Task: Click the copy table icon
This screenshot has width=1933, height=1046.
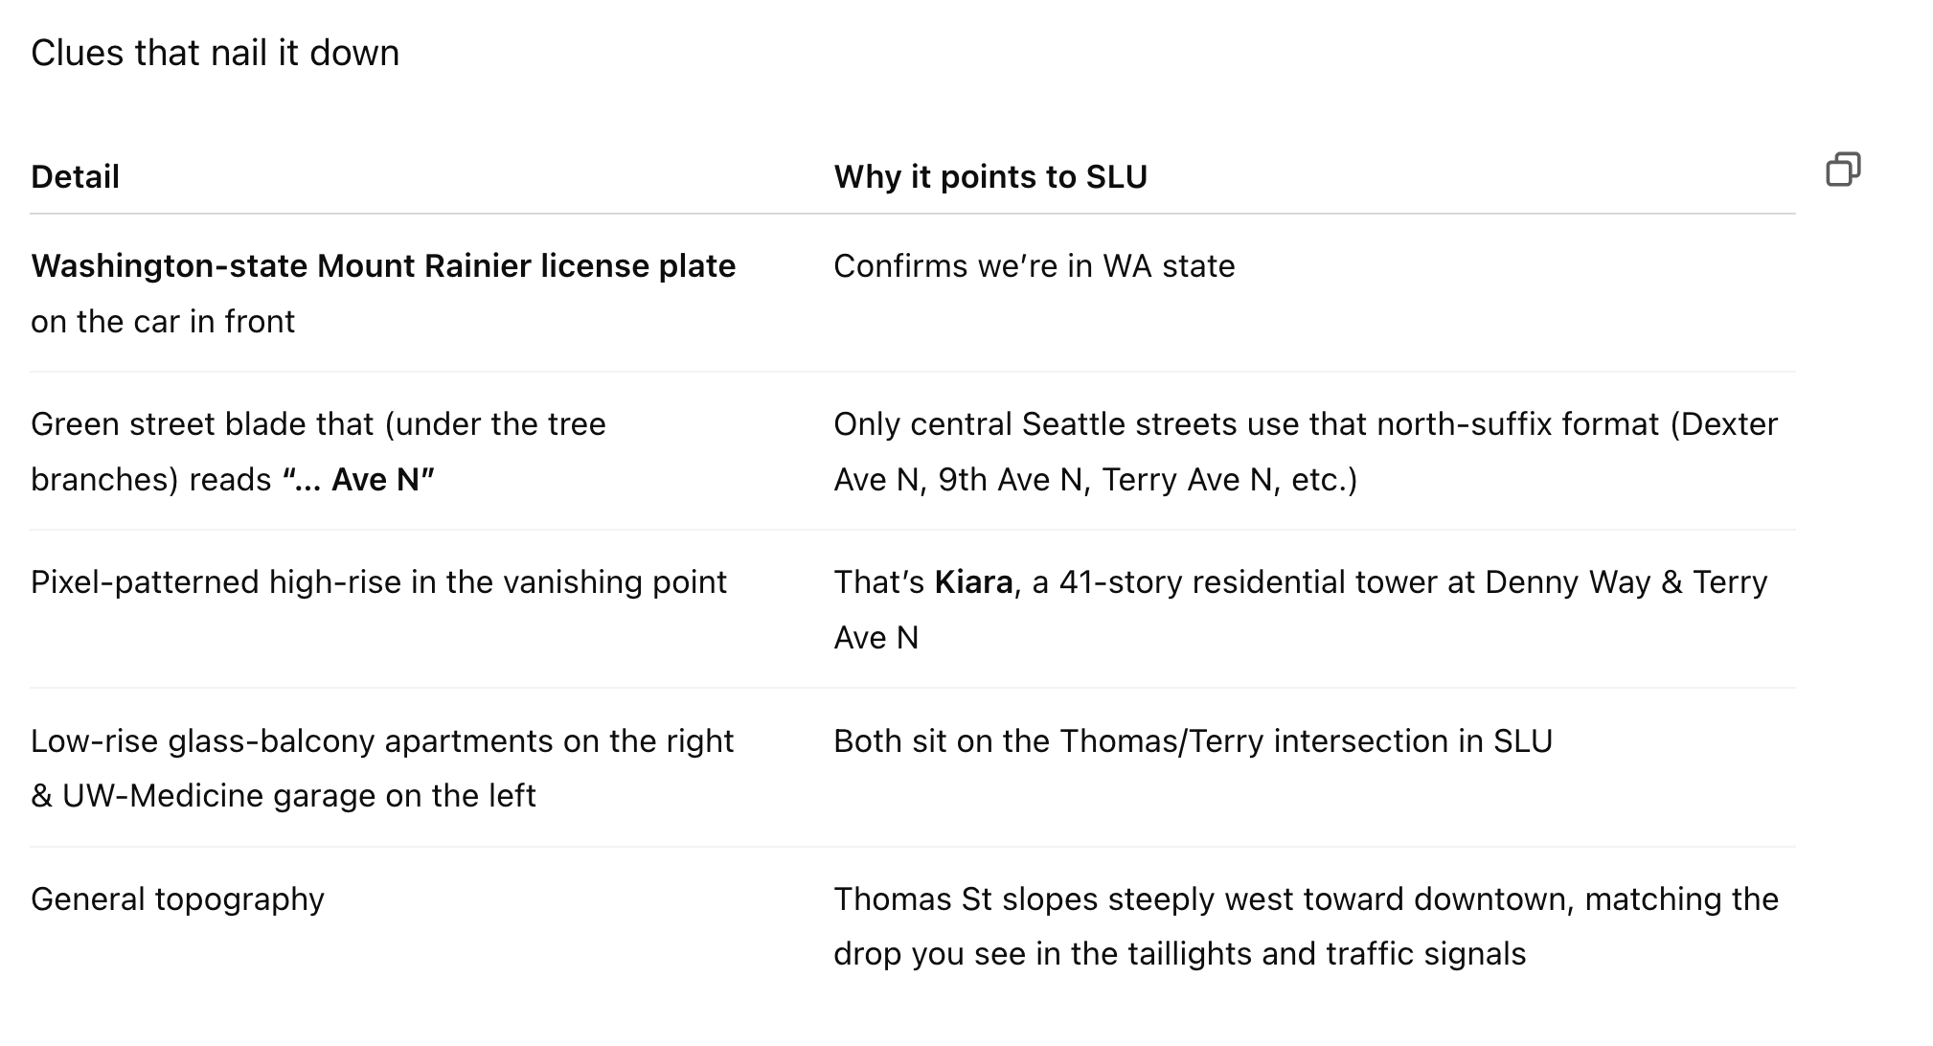Action: (x=1843, y=170)
